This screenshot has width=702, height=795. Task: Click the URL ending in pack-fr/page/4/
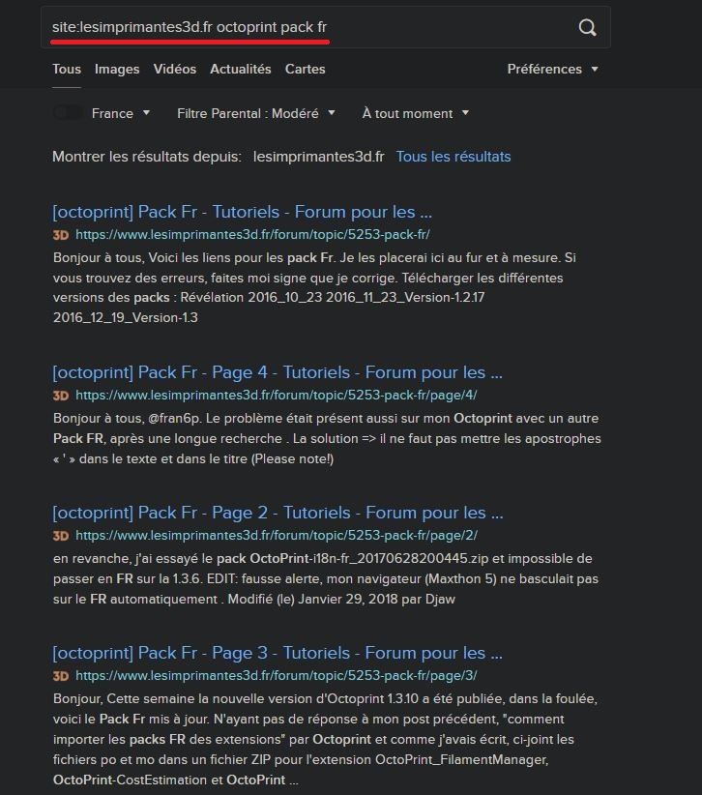pyautogui.click(x=277, y=395)
